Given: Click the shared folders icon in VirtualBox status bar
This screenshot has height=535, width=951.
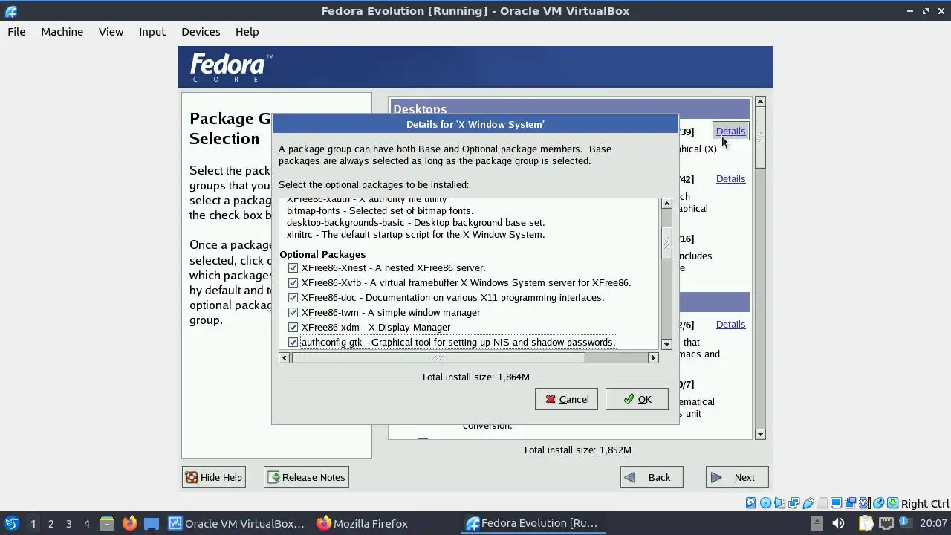Looking at the screenshot, I should tap(822, 503).
